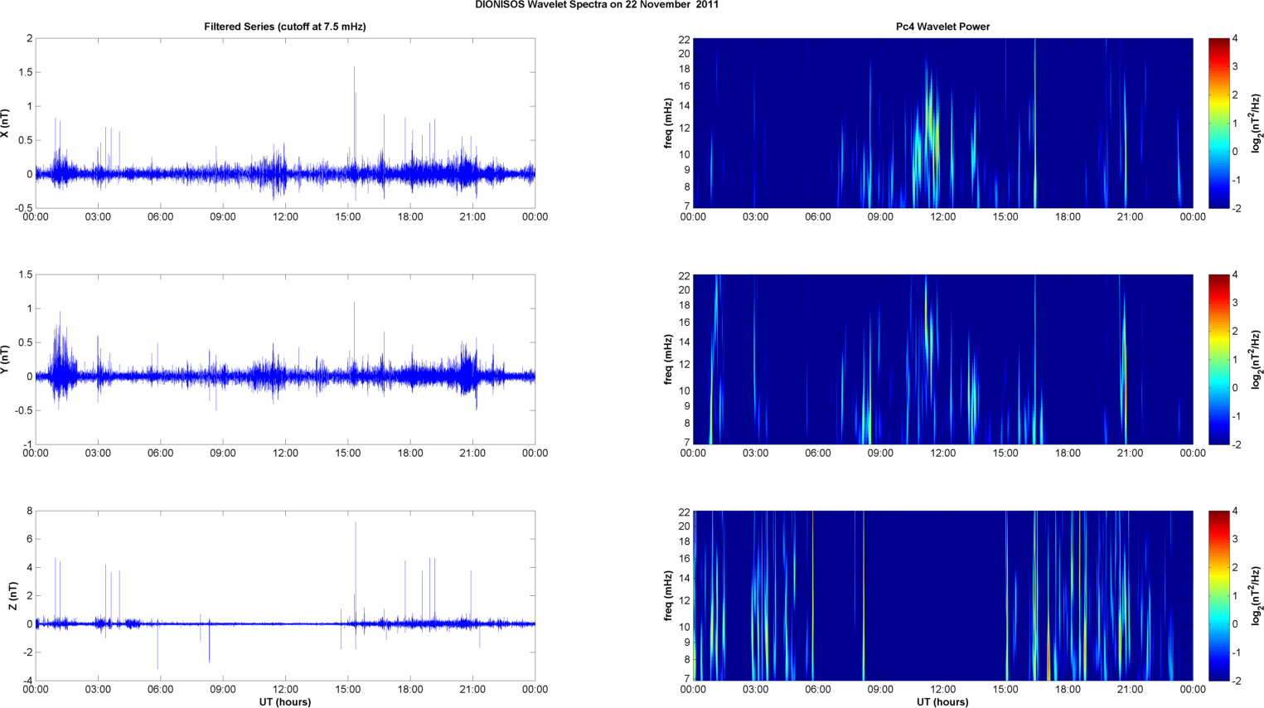
Task: Click the '06:00' tick under the top wavelet spectrogram
Action: 818,217
